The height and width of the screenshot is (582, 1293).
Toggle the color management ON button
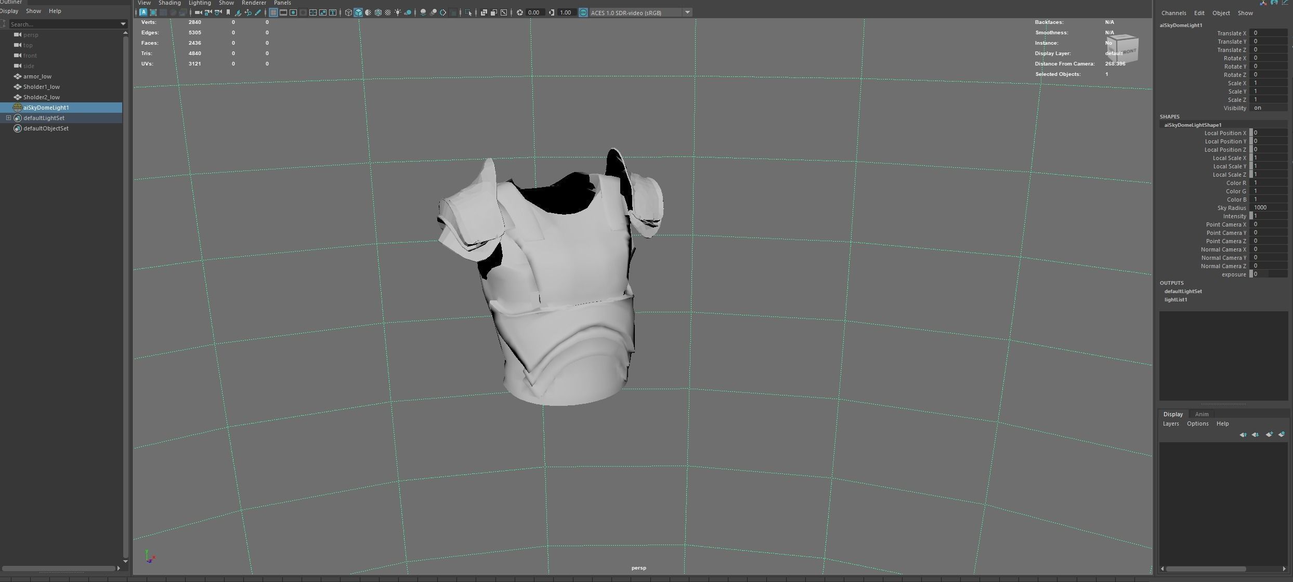(583, 12)
